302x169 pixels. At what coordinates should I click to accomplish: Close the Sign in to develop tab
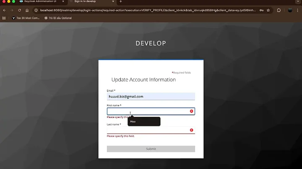[113, 1]
